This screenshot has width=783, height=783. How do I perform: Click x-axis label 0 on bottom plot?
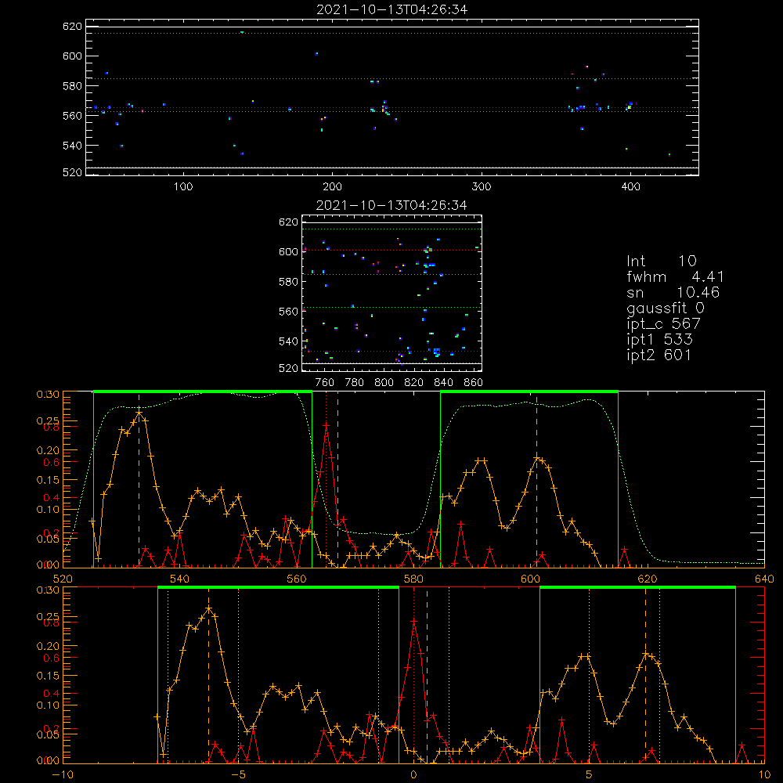pos(413,774)
